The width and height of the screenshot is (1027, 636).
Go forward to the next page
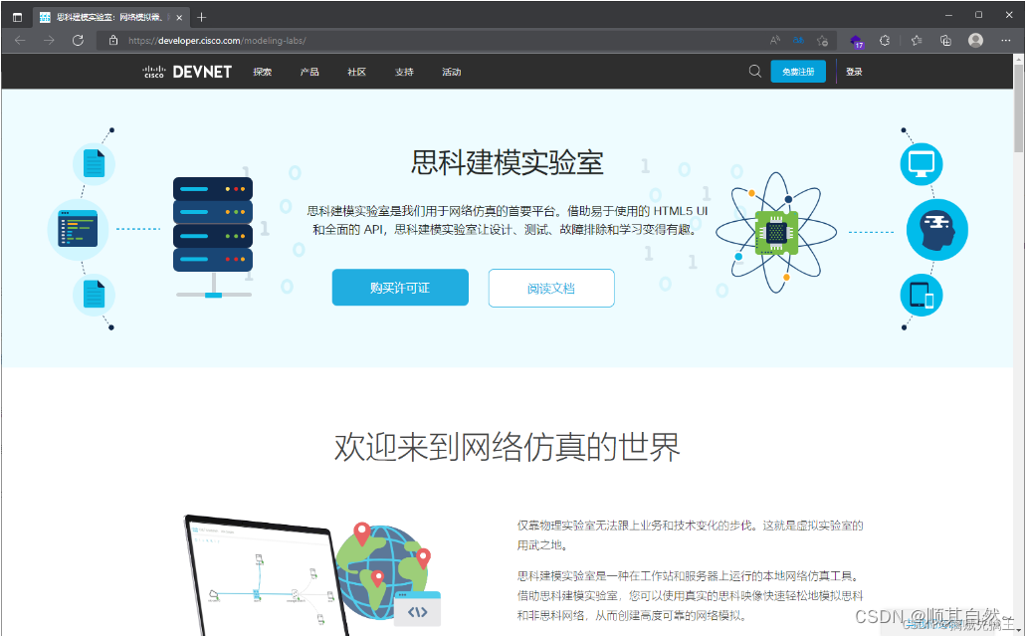(49, 41)
